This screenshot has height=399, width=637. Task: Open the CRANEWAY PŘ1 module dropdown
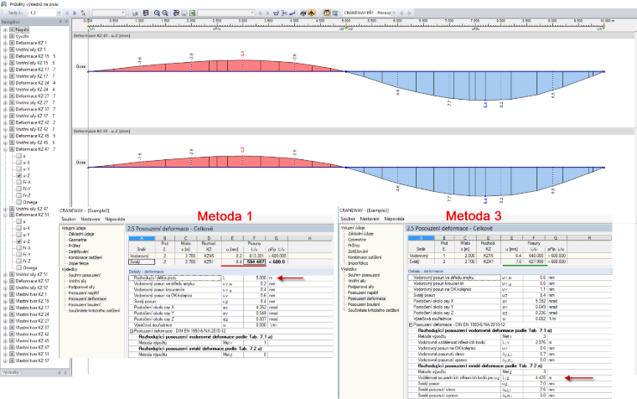394,13
